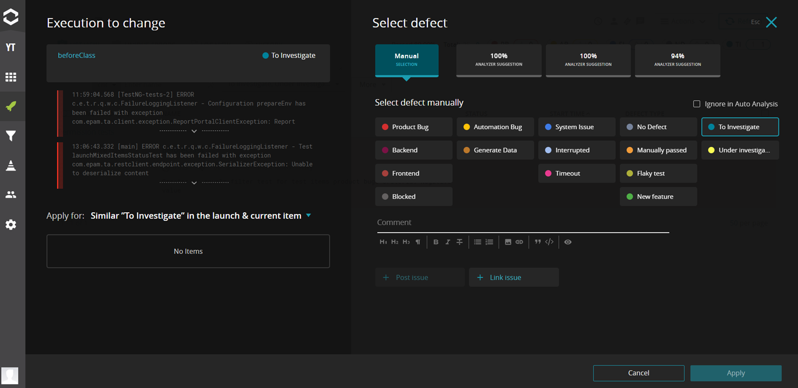This screenshot has width=798, height=388.
Task: Open the Apply for dropdown
Action: click(201, 215)
